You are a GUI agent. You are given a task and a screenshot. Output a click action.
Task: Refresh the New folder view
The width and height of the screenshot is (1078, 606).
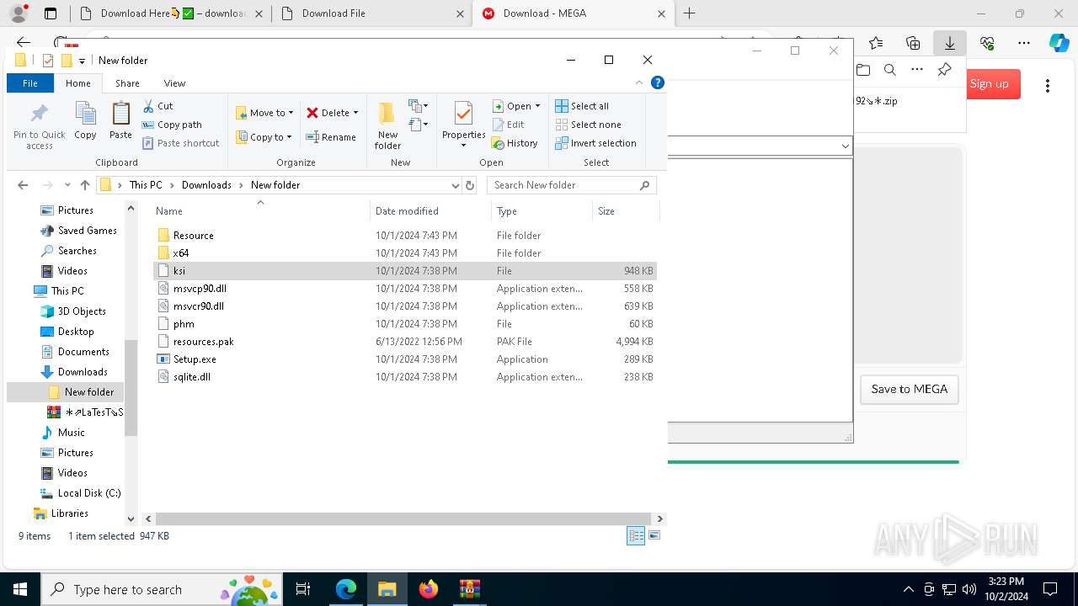(470, 185)
